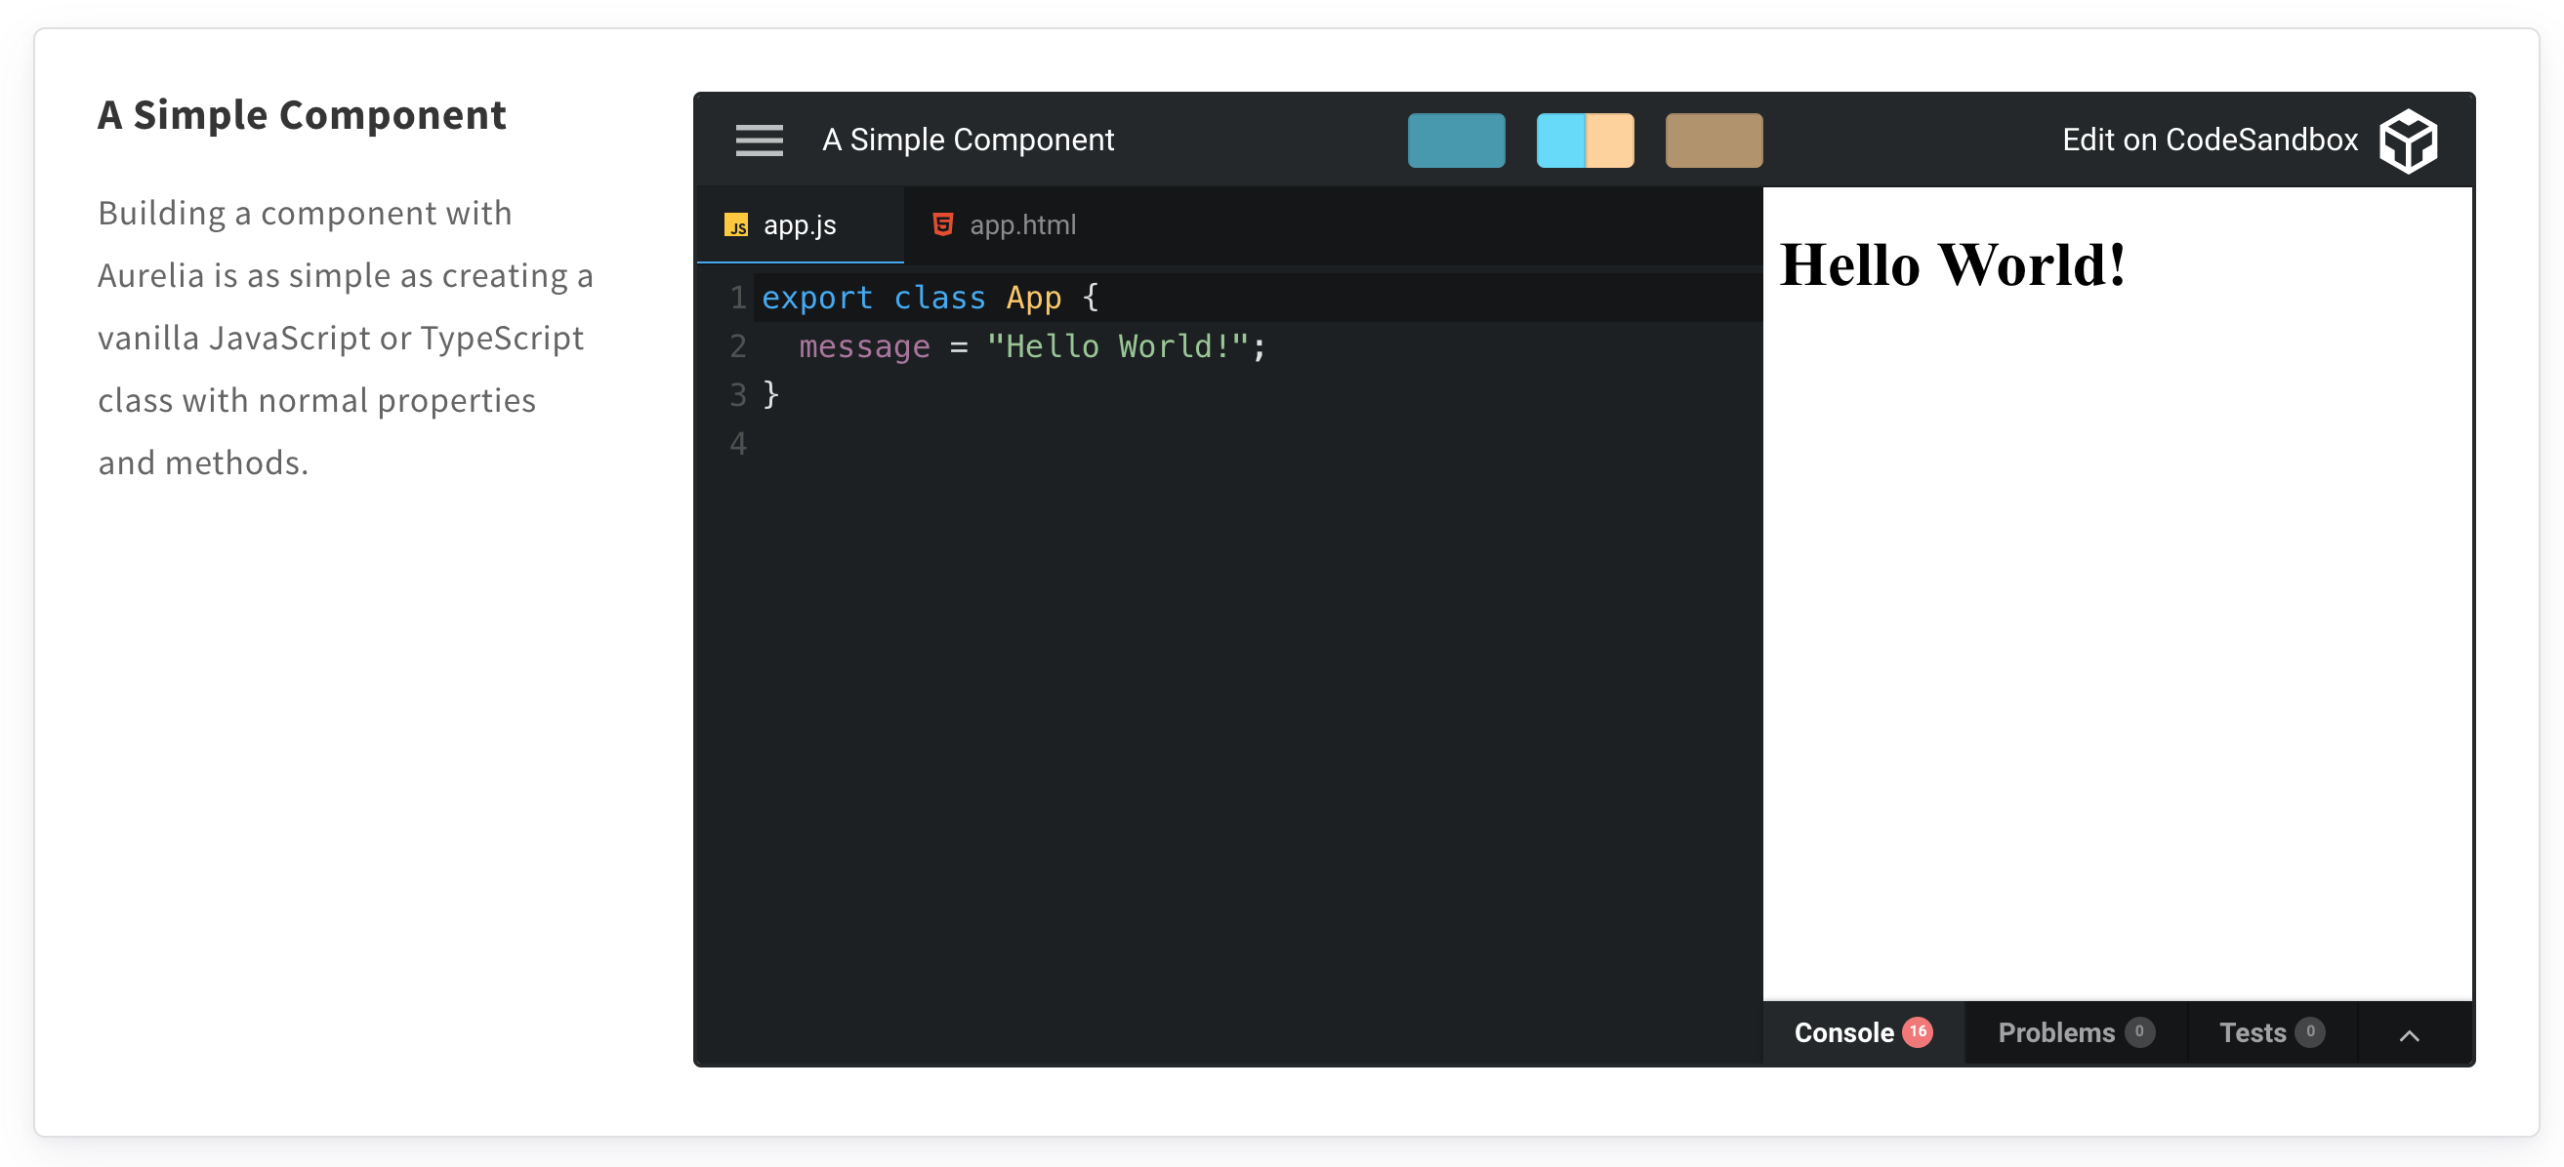This screenshot has width=2564, height=1167.
Task: Switch to editor-only view button
Action: [1455, 141]
